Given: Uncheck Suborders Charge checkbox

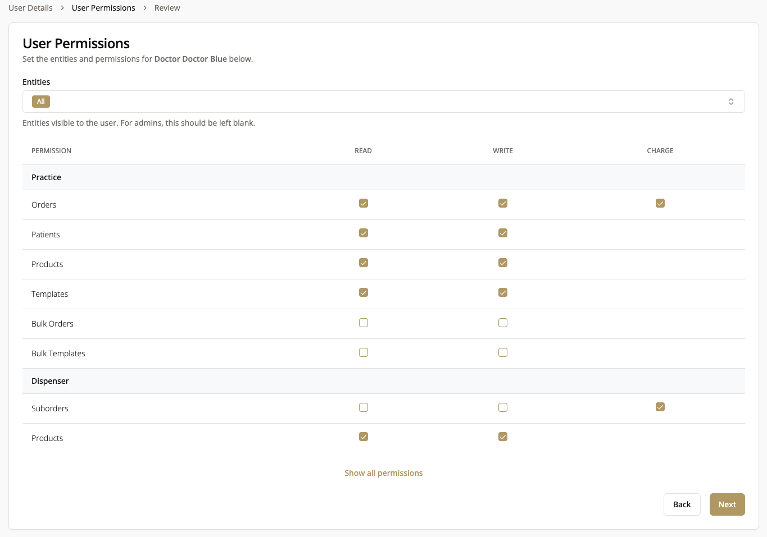Looking at the screenshot, I should click(660, 407).
